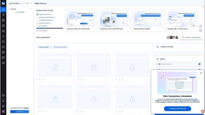This screenshot has width=205, height=115.
Task: Open the Select Profiles dropdown
Action: (17, 3)
